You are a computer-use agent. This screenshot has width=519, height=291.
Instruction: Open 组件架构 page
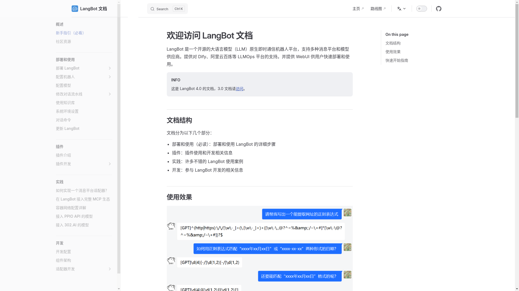point(63,260)
